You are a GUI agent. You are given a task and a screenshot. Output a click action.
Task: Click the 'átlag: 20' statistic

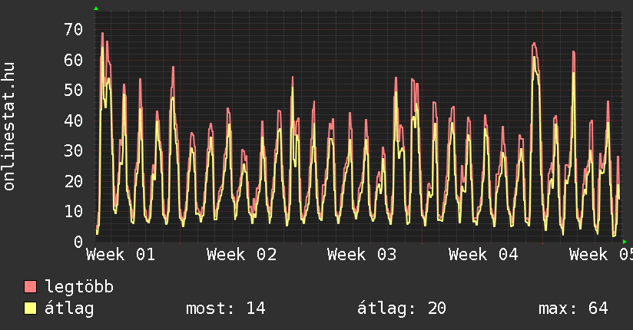(x=401, y=309)
